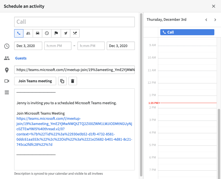Click Join Teams meeting button

(x=35, y=81)
